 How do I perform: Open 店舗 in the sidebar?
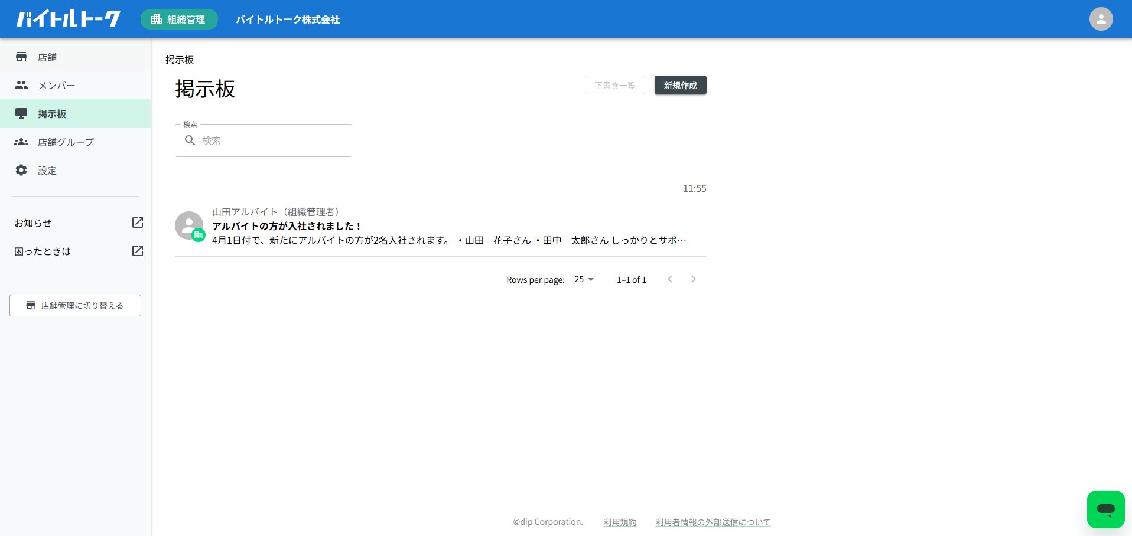click(x=76, y=57)
